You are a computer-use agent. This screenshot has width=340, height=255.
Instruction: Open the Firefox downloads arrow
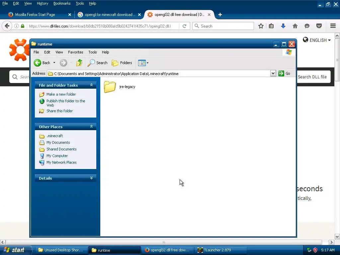coord(283,26)
